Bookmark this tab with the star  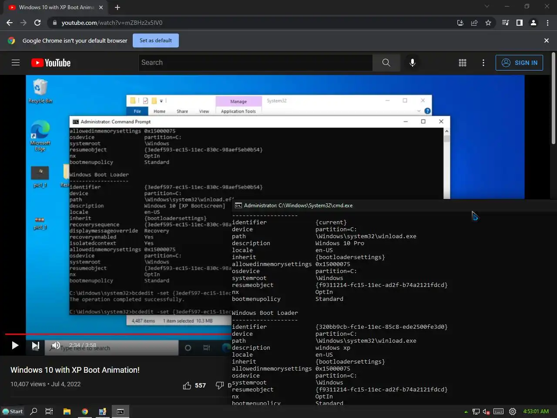(x=488, y=23)
